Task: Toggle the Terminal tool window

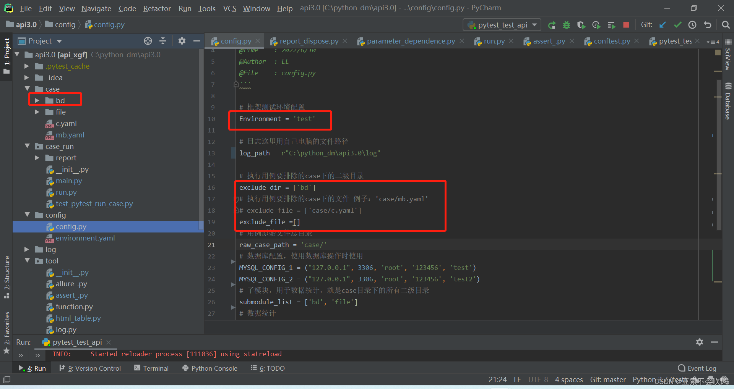Action: pyautogui.click(x=151, y=368)
